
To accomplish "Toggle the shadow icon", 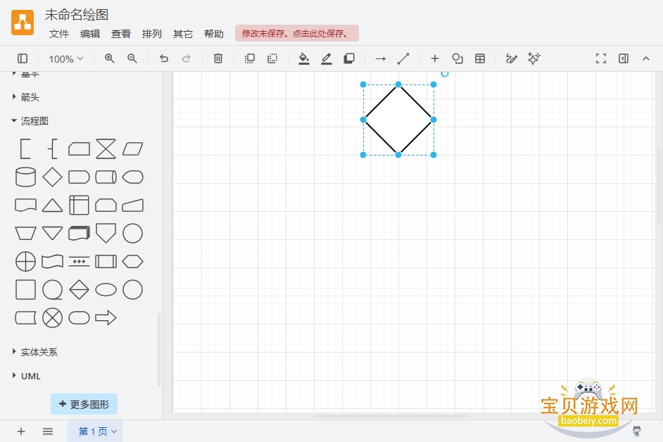I will click(349, 58).
